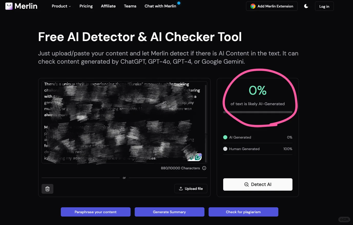353x225 pixels.
Task: Click the AI-generated percentage progress bar
Action: click(258, 112)
